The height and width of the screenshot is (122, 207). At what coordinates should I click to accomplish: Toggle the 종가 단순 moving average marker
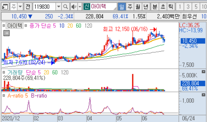[x=26, y=26]
